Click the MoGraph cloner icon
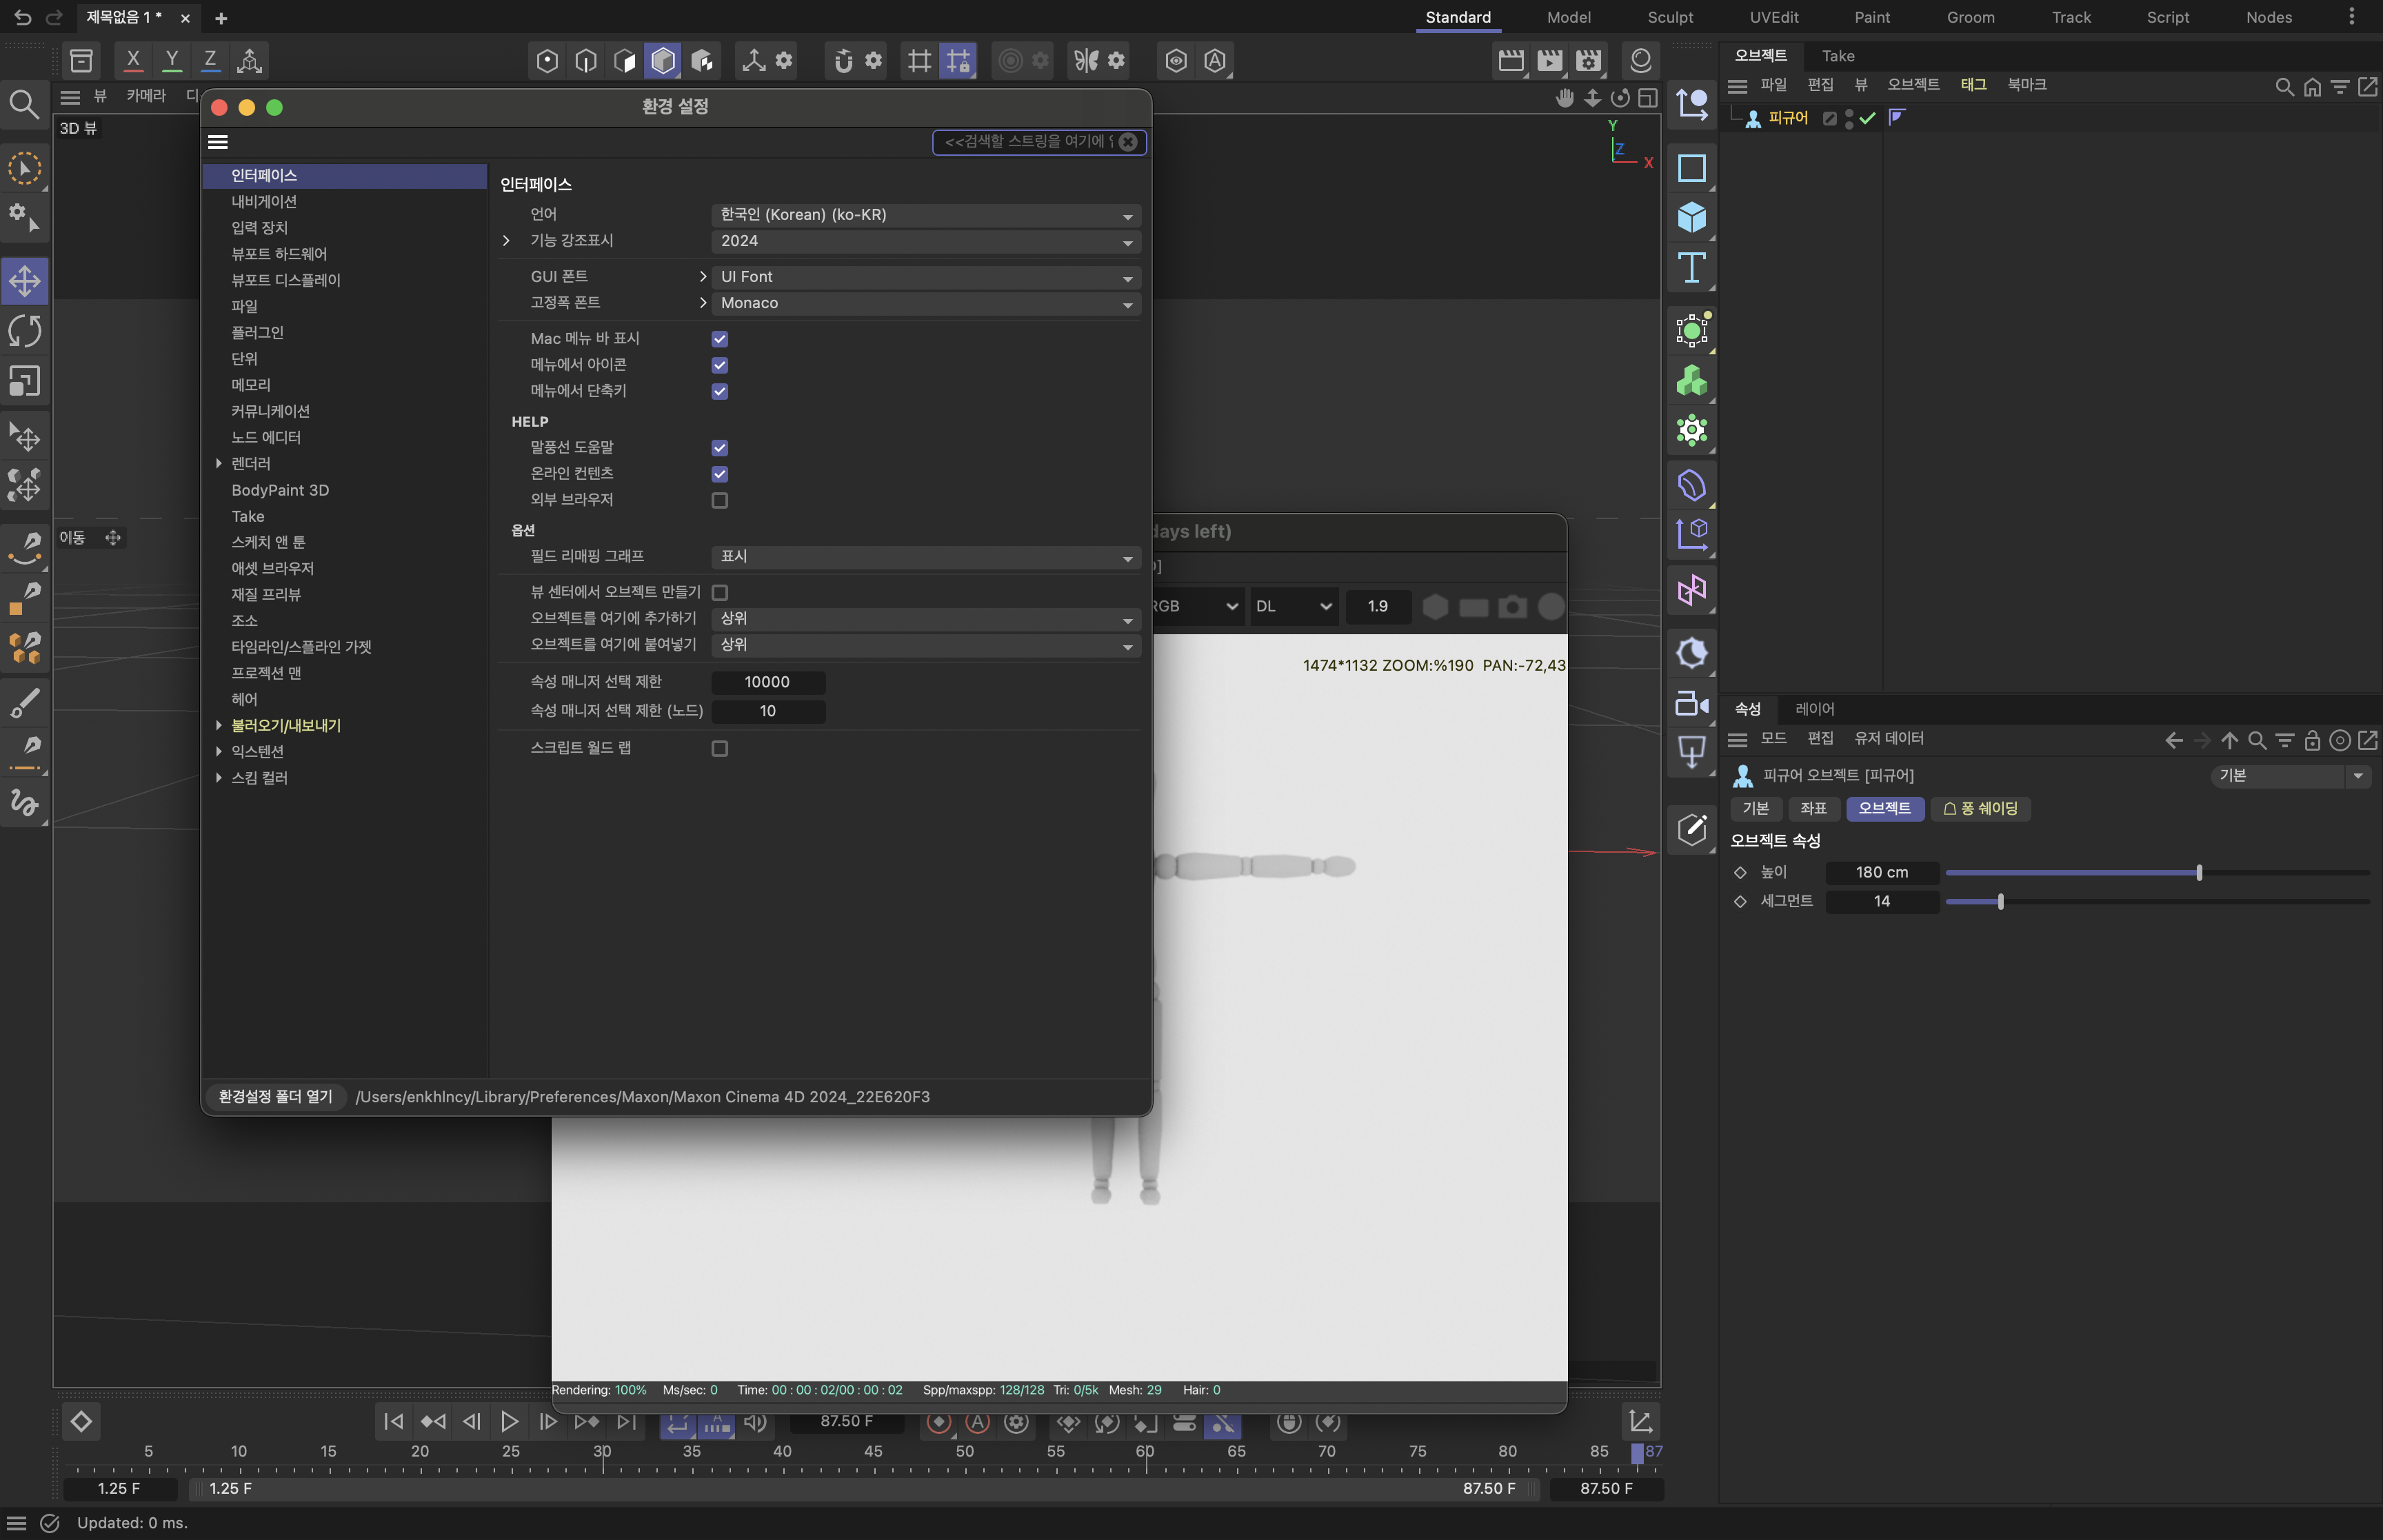The image size is (2383, 1540). (x=1691, y=381)
